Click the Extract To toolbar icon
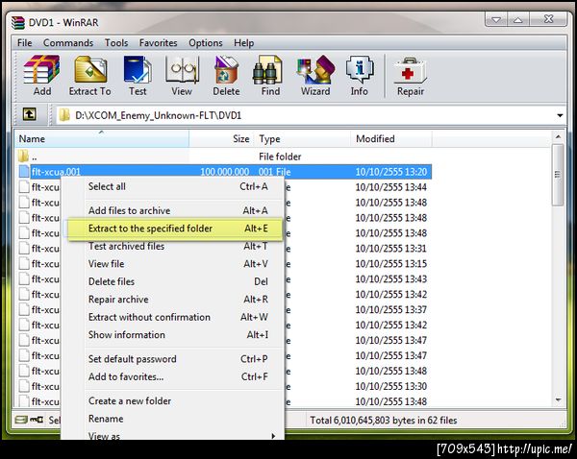This screenshot has height=459, width=577. [90, 75]
